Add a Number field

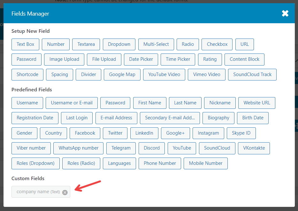56,44
